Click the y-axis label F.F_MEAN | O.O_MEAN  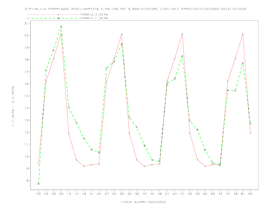pyautogui.click(x=13, y=106)
